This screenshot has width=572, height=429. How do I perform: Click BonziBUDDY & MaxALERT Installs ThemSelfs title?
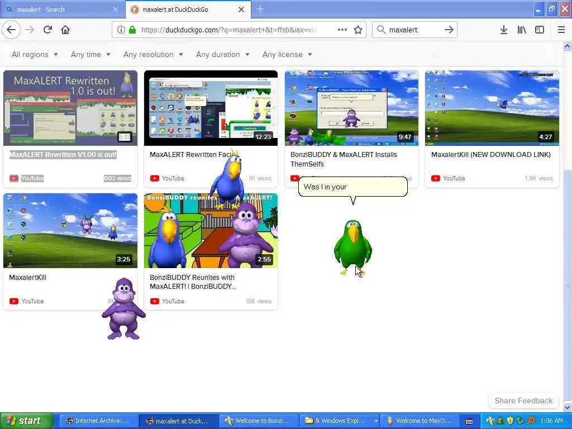point(344,159)
